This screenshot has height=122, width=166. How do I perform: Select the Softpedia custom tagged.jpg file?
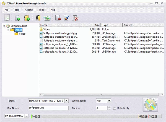point(102,33)
